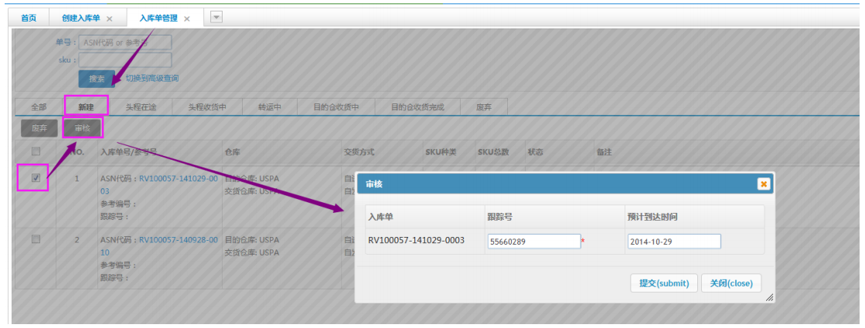Click the 预计到达时间 date field
Viewport: 865px width, 328px height.
673,242
